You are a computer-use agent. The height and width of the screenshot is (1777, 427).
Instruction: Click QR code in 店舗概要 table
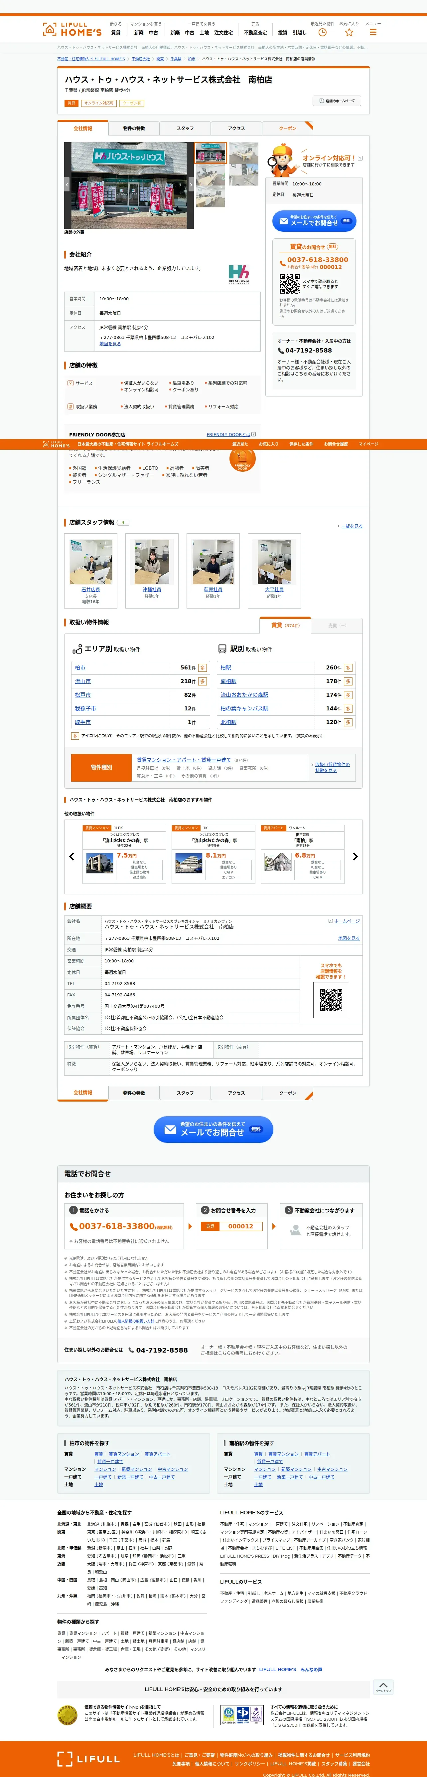coord(331,1000)
